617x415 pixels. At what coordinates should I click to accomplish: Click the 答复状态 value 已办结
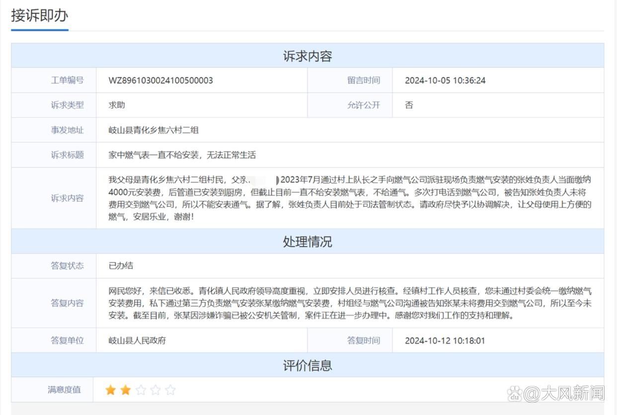click(121, 266)
